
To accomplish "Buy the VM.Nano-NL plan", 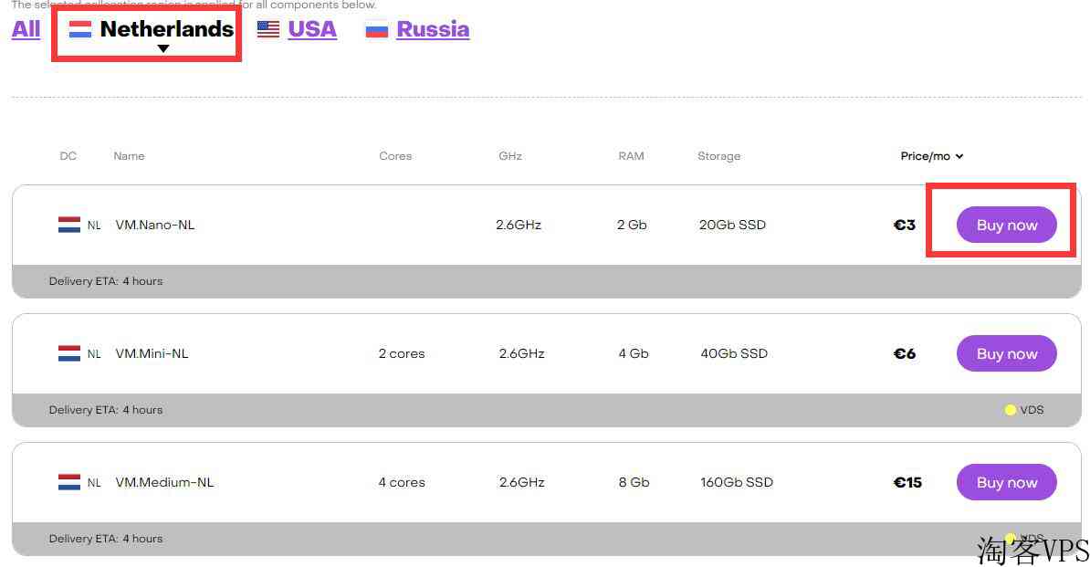I will pos(1007,225).
